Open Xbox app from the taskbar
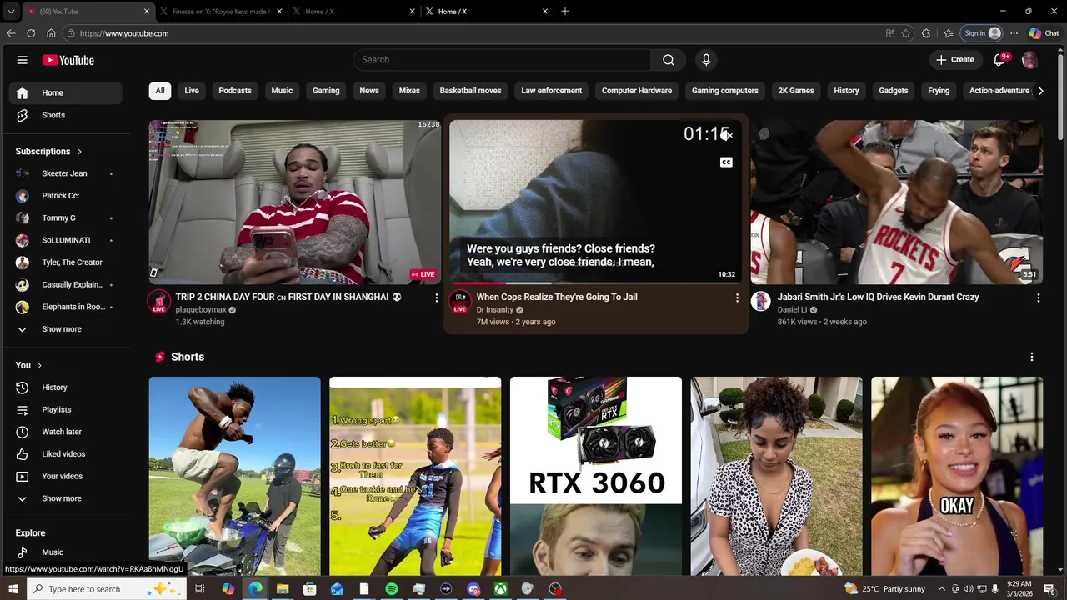The height and width of the screenshot is (600, 1067). [x=500, y=589]
